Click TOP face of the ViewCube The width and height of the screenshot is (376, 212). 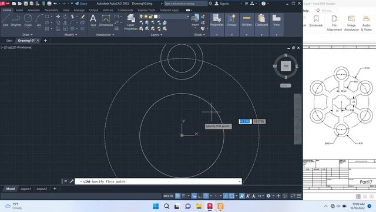pos(286,66)
